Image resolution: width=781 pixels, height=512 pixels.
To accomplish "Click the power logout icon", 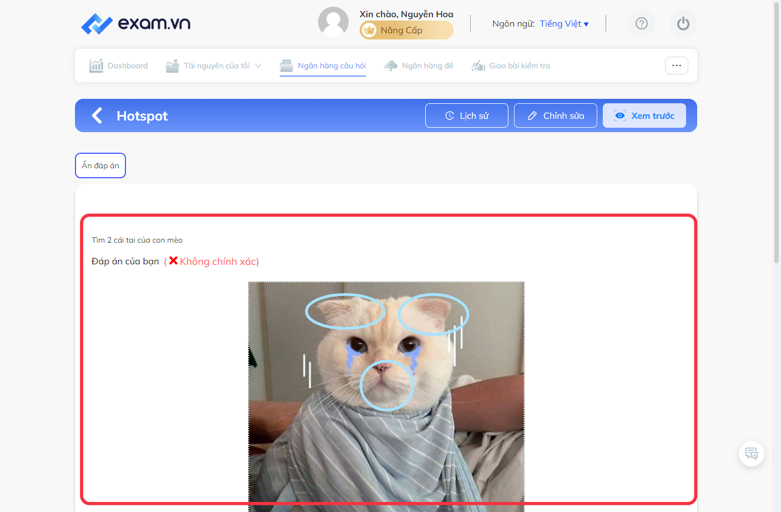I will pos(683,23).
